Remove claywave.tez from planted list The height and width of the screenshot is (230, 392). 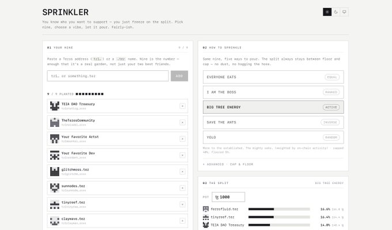click(183, 221)
